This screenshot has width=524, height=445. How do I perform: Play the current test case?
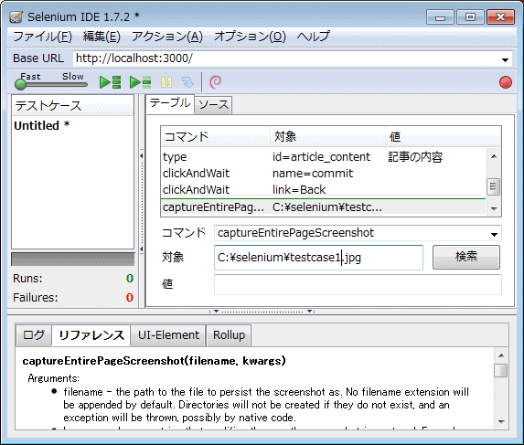tap(140, 82)
